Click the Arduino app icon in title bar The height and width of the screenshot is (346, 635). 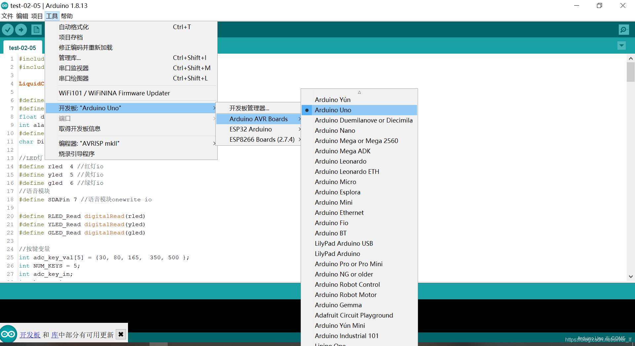5,6
